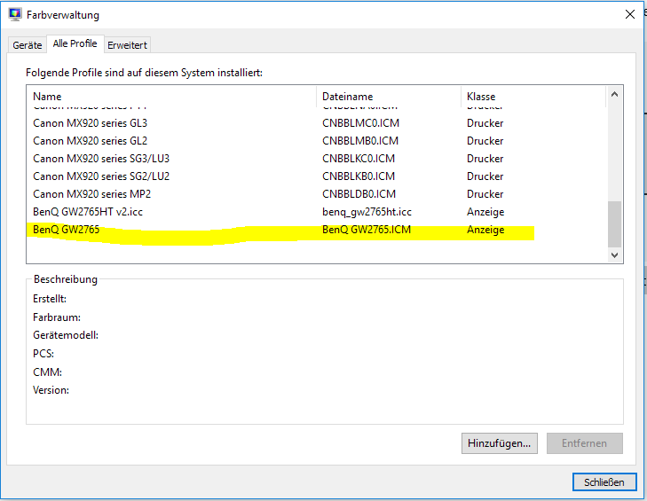Open the Erweitert tab
Screen dimensions: 647x501
click(x=128, y=44)
